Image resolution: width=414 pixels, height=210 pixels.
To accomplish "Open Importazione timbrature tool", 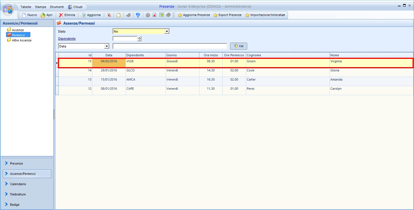I will [x=265, y=15].
